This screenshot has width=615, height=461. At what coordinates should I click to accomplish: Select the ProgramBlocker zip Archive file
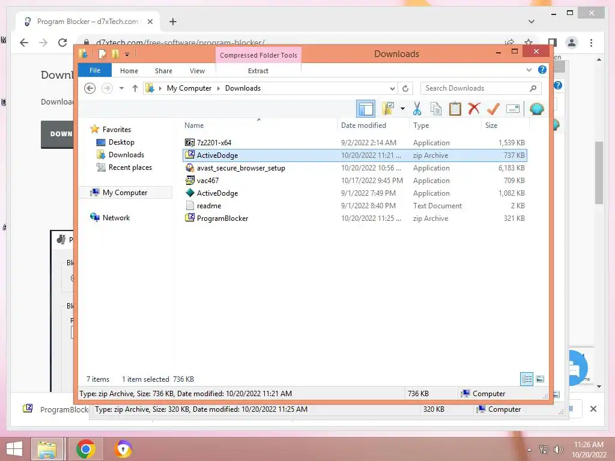pos(354,218)
